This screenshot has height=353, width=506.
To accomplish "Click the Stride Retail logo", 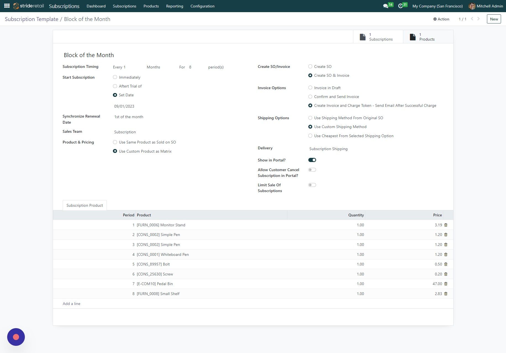I will click(28, 6).
